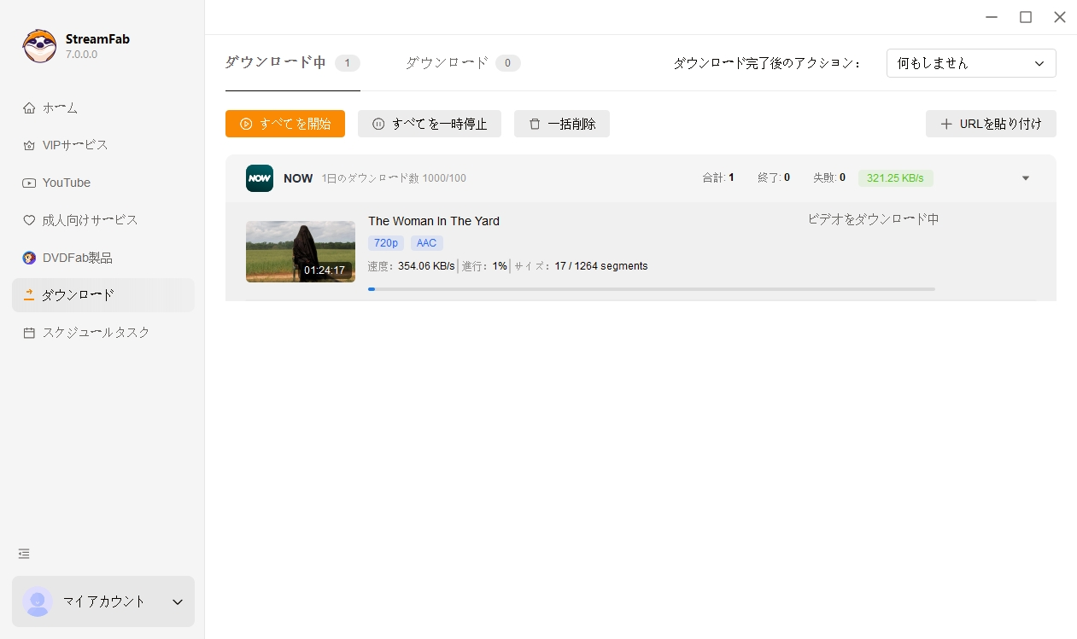Image resolution: width=1077 pixels, height=639 pixels.
Task: Click the NOW service logo badge
Action: pos(259,178)
